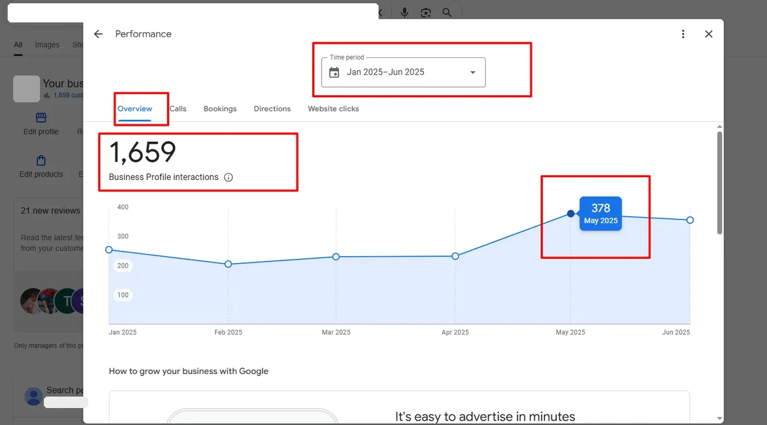
Task: Click the green "T" reviewer avatar
Action: pyautogui.click(x=67, y=301)
